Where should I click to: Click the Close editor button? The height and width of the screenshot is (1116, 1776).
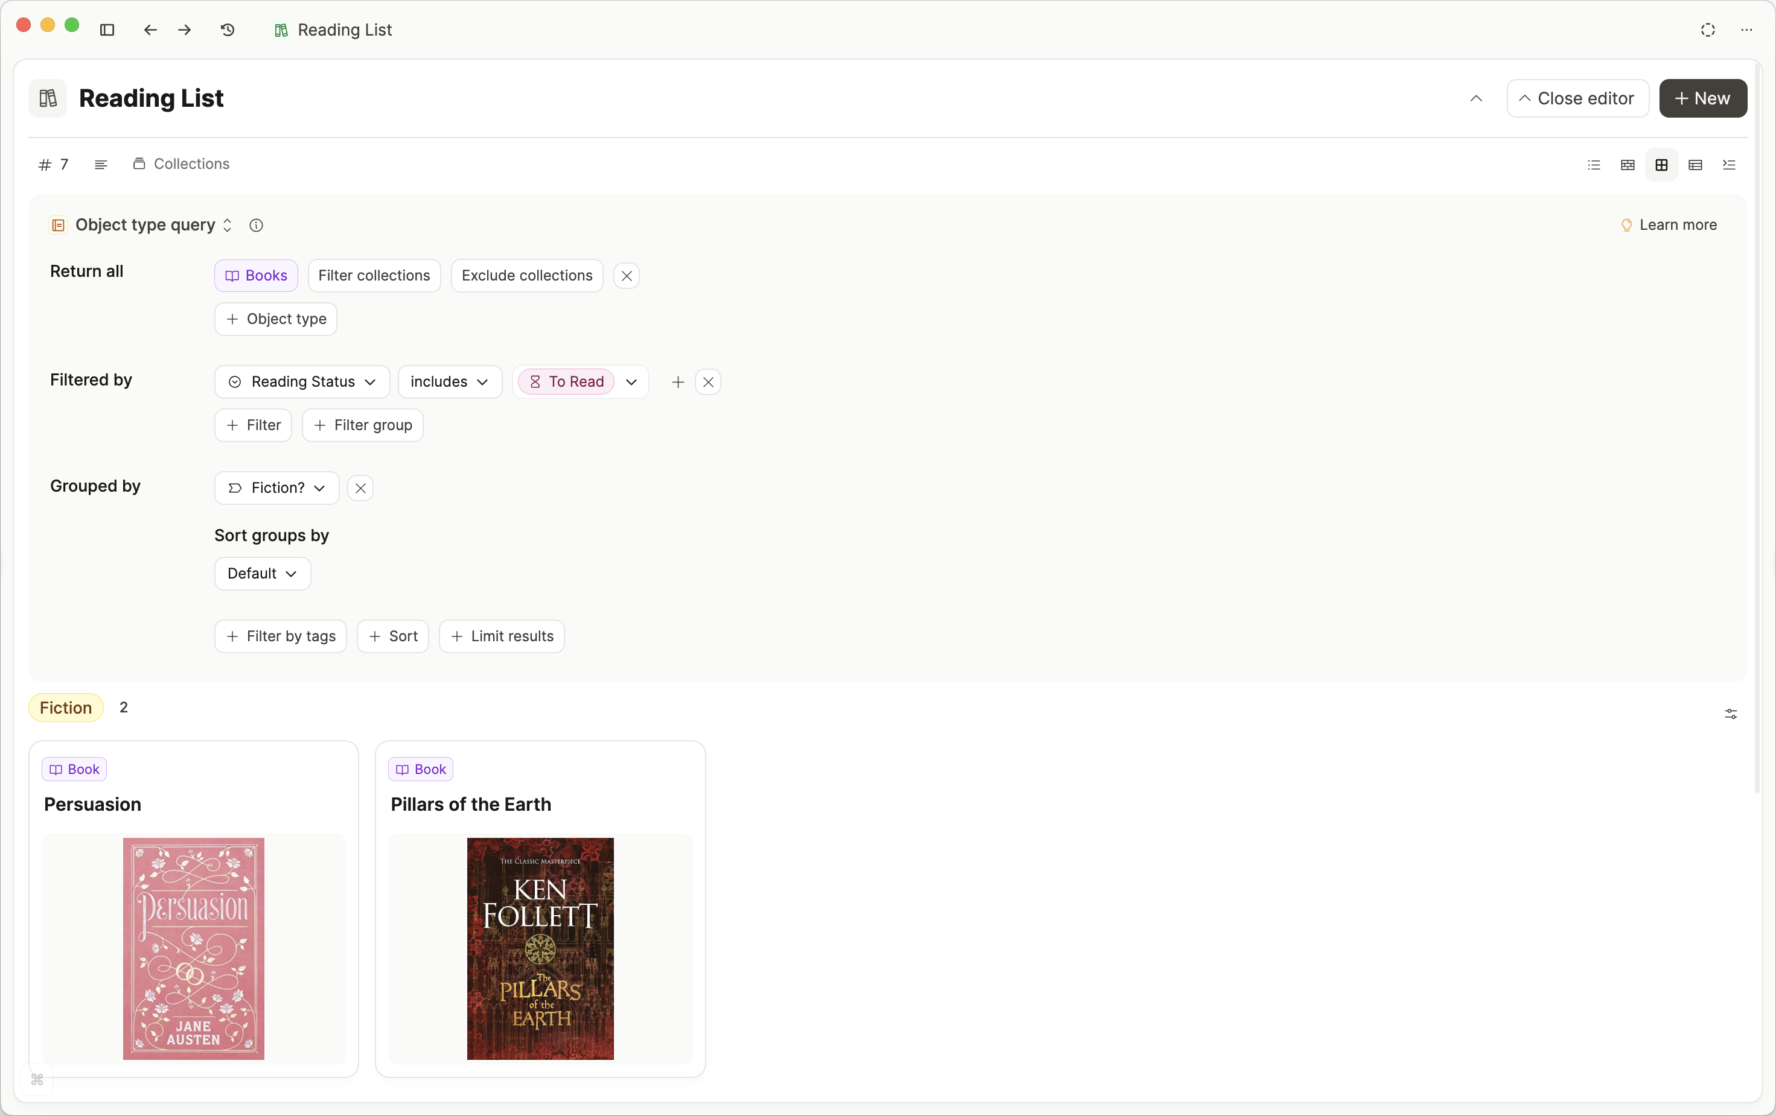click(1577, 98)
